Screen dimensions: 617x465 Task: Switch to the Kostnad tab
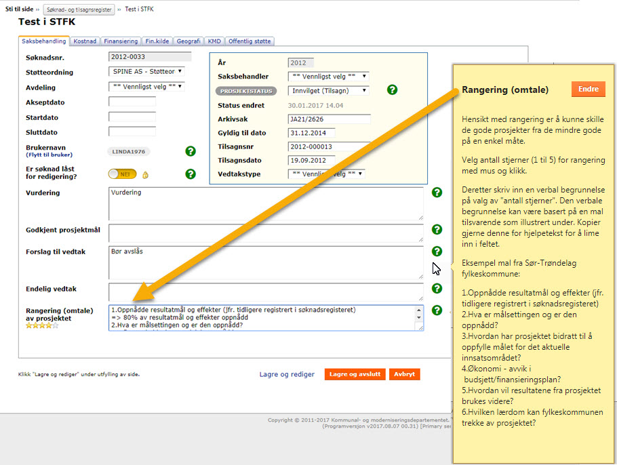coord(85,41)
